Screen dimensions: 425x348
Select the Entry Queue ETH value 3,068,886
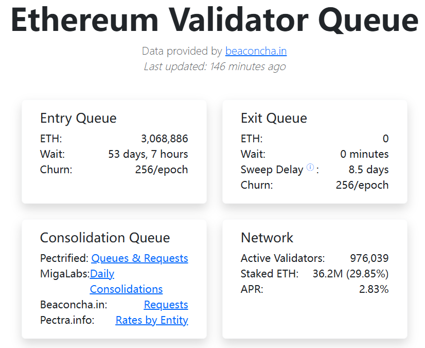point(165,139)
